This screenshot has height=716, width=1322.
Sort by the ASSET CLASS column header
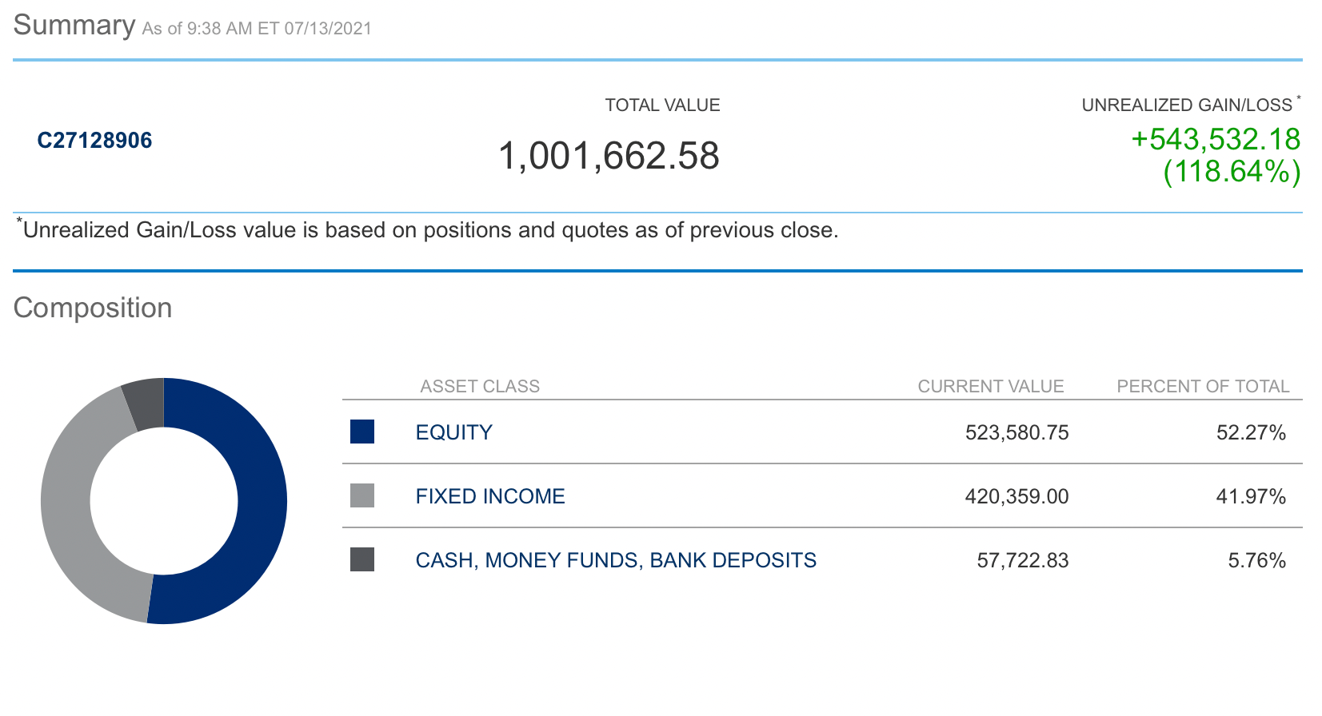coord(480,386)
